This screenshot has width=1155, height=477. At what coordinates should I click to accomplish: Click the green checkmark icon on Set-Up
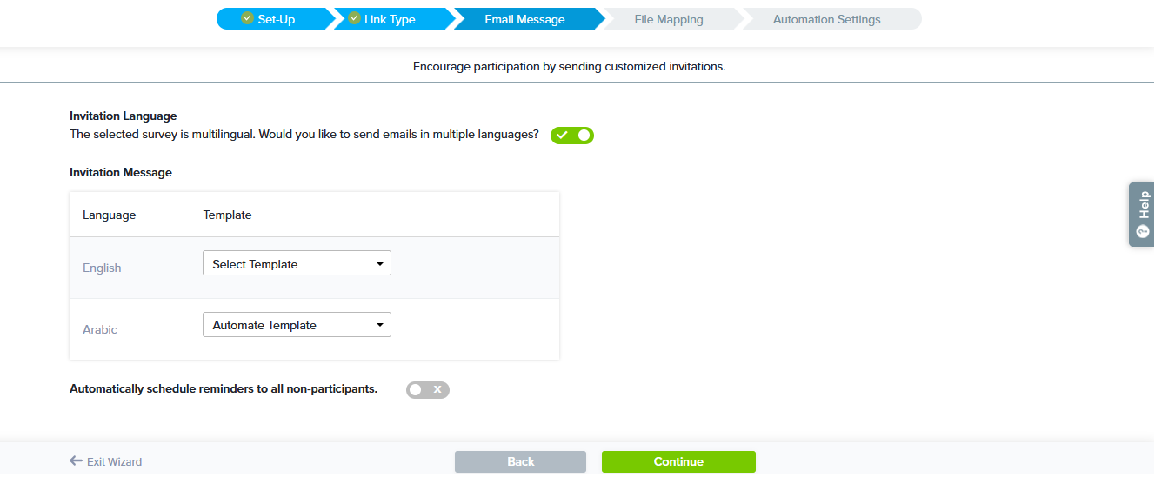coord(248,18)
